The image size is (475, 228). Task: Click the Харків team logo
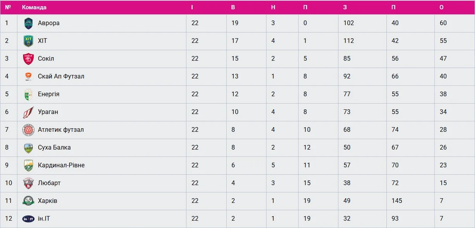coord(28,201)
